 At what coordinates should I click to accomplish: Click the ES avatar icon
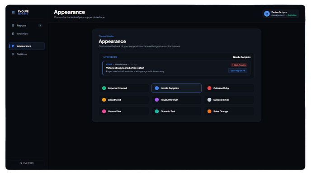click(267, 14)
